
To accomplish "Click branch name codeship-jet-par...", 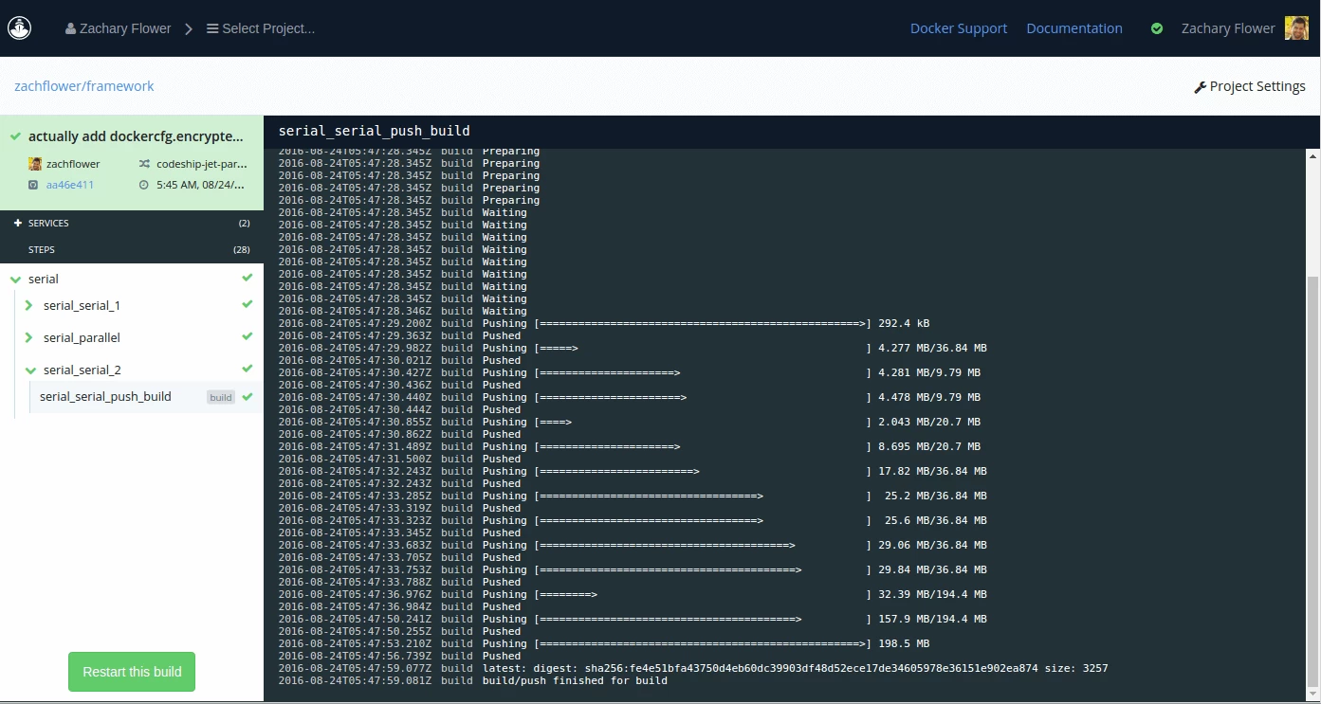I will (x=202, y=164).
